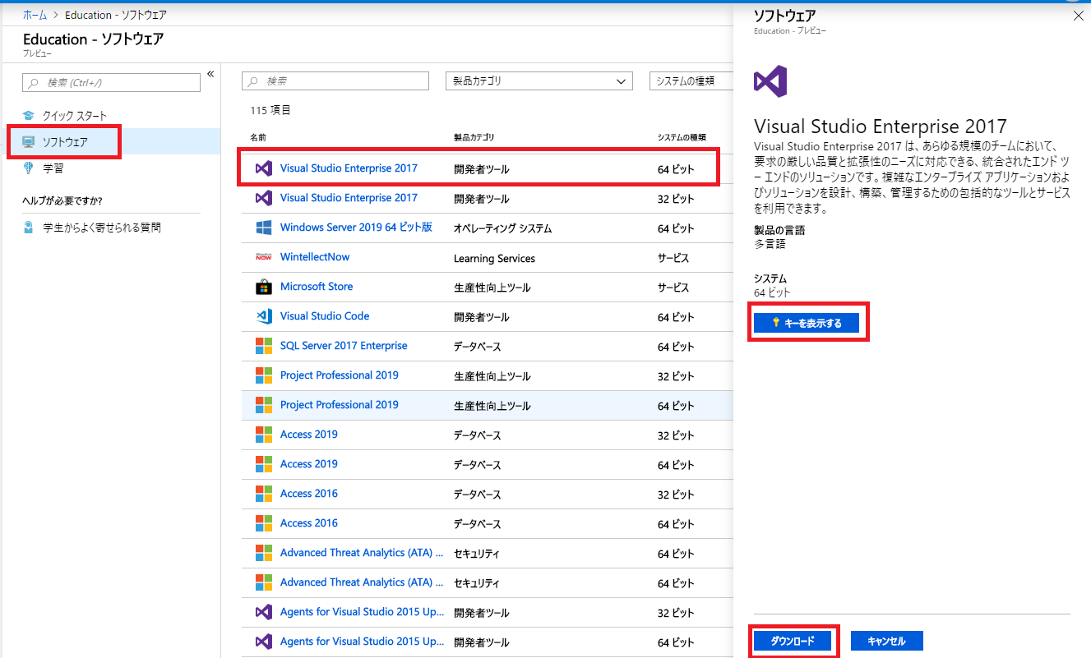Screen dimensions: 1091x658
Task: Click '115 項目' item count text
Action: pyautogui.click(x=270, y=110)
